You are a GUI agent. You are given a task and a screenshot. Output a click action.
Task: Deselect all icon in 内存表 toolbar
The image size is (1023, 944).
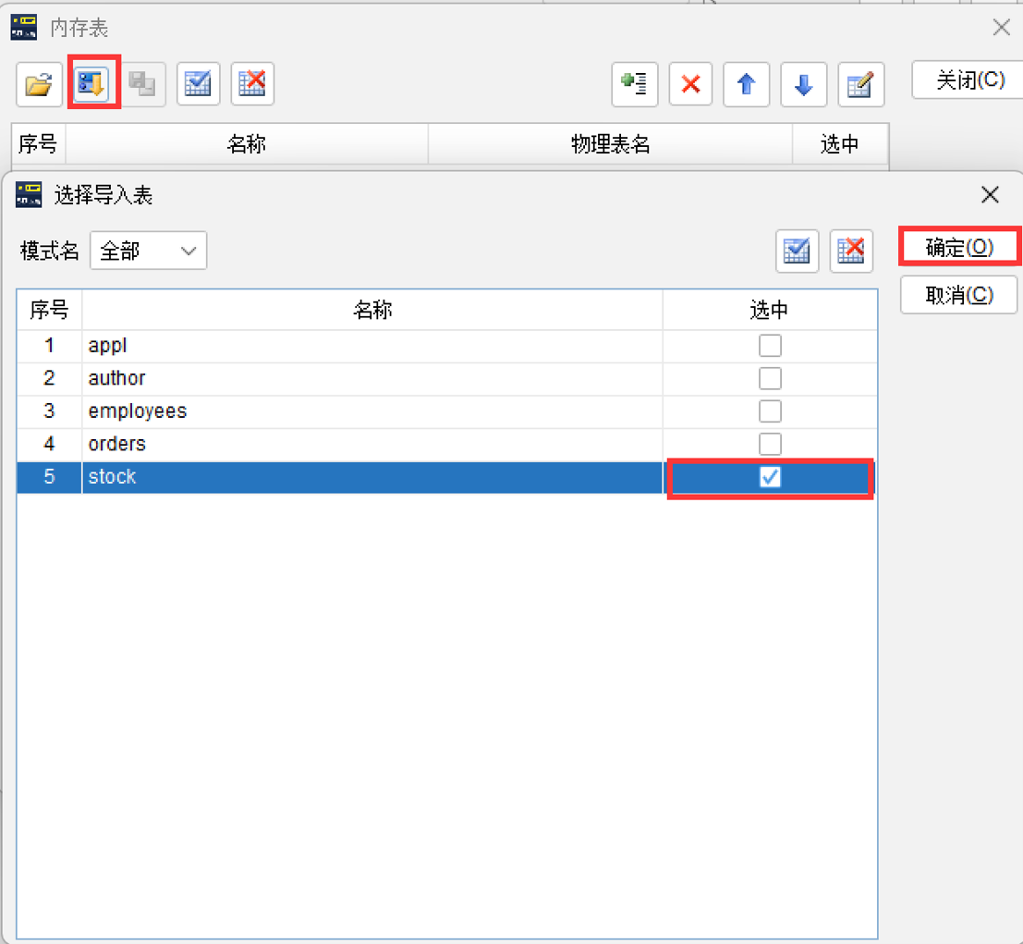[x=252, y=83]
